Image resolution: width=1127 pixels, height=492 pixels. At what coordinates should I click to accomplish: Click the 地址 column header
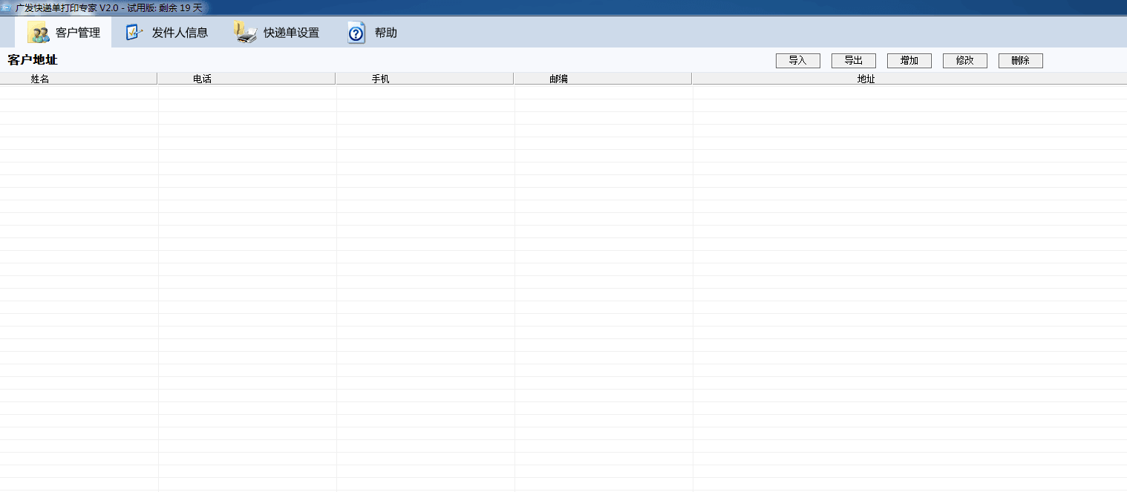point(866,79)
